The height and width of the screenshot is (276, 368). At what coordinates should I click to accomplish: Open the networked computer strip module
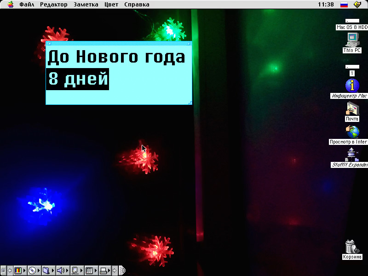(75, 271)
